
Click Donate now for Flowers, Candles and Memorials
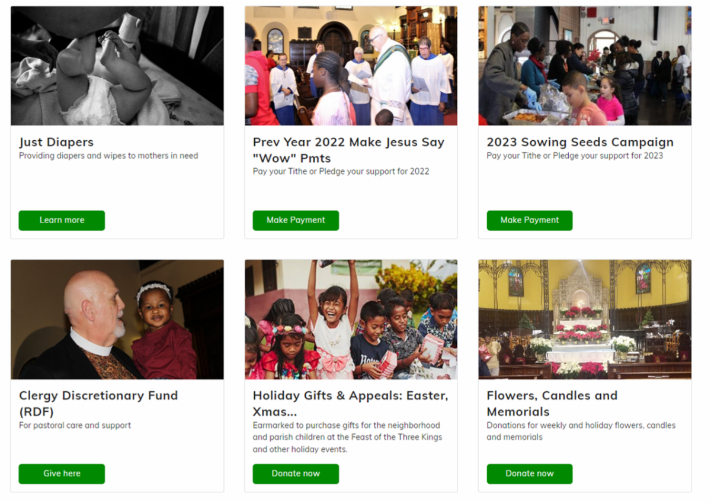(530, 473)
